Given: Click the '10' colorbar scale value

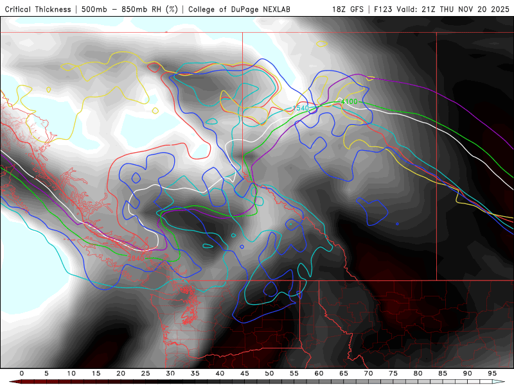Looking at the screenshot, I should (x=71, y=373).
